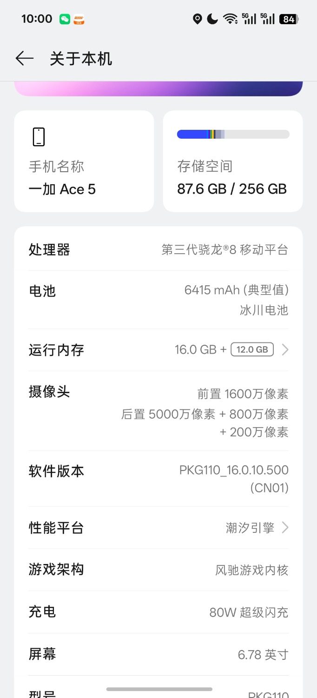
Task: Expand the 运行内存 chevron arrow
Action: coord(285,350)
